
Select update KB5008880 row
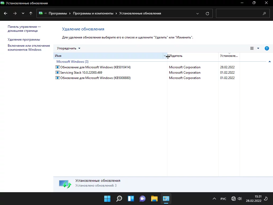click(x=146, y=78)
